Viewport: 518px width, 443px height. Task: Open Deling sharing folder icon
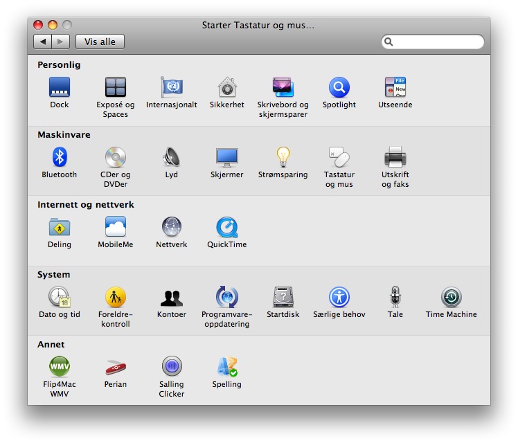click(x=60, y=227)
